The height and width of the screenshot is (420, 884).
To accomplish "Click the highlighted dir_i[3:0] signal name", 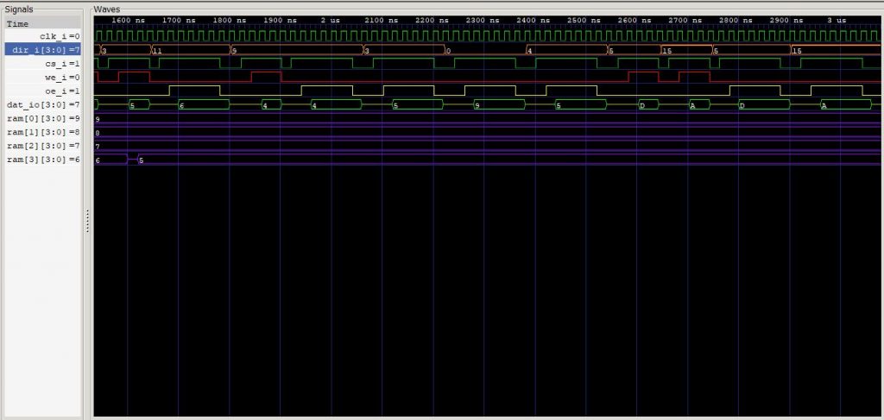I will pyautogui.click(x=43, y=50).
